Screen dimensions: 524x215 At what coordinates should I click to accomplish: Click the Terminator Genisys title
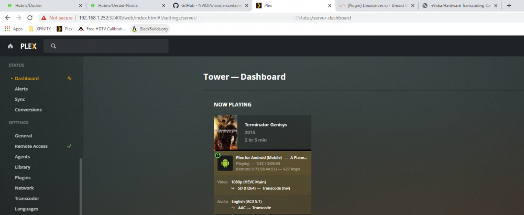pos(266,125)
